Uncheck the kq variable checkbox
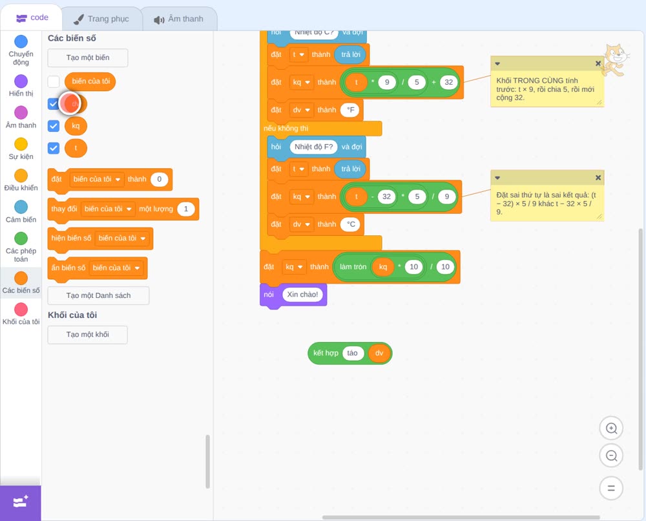 (54, 125)
